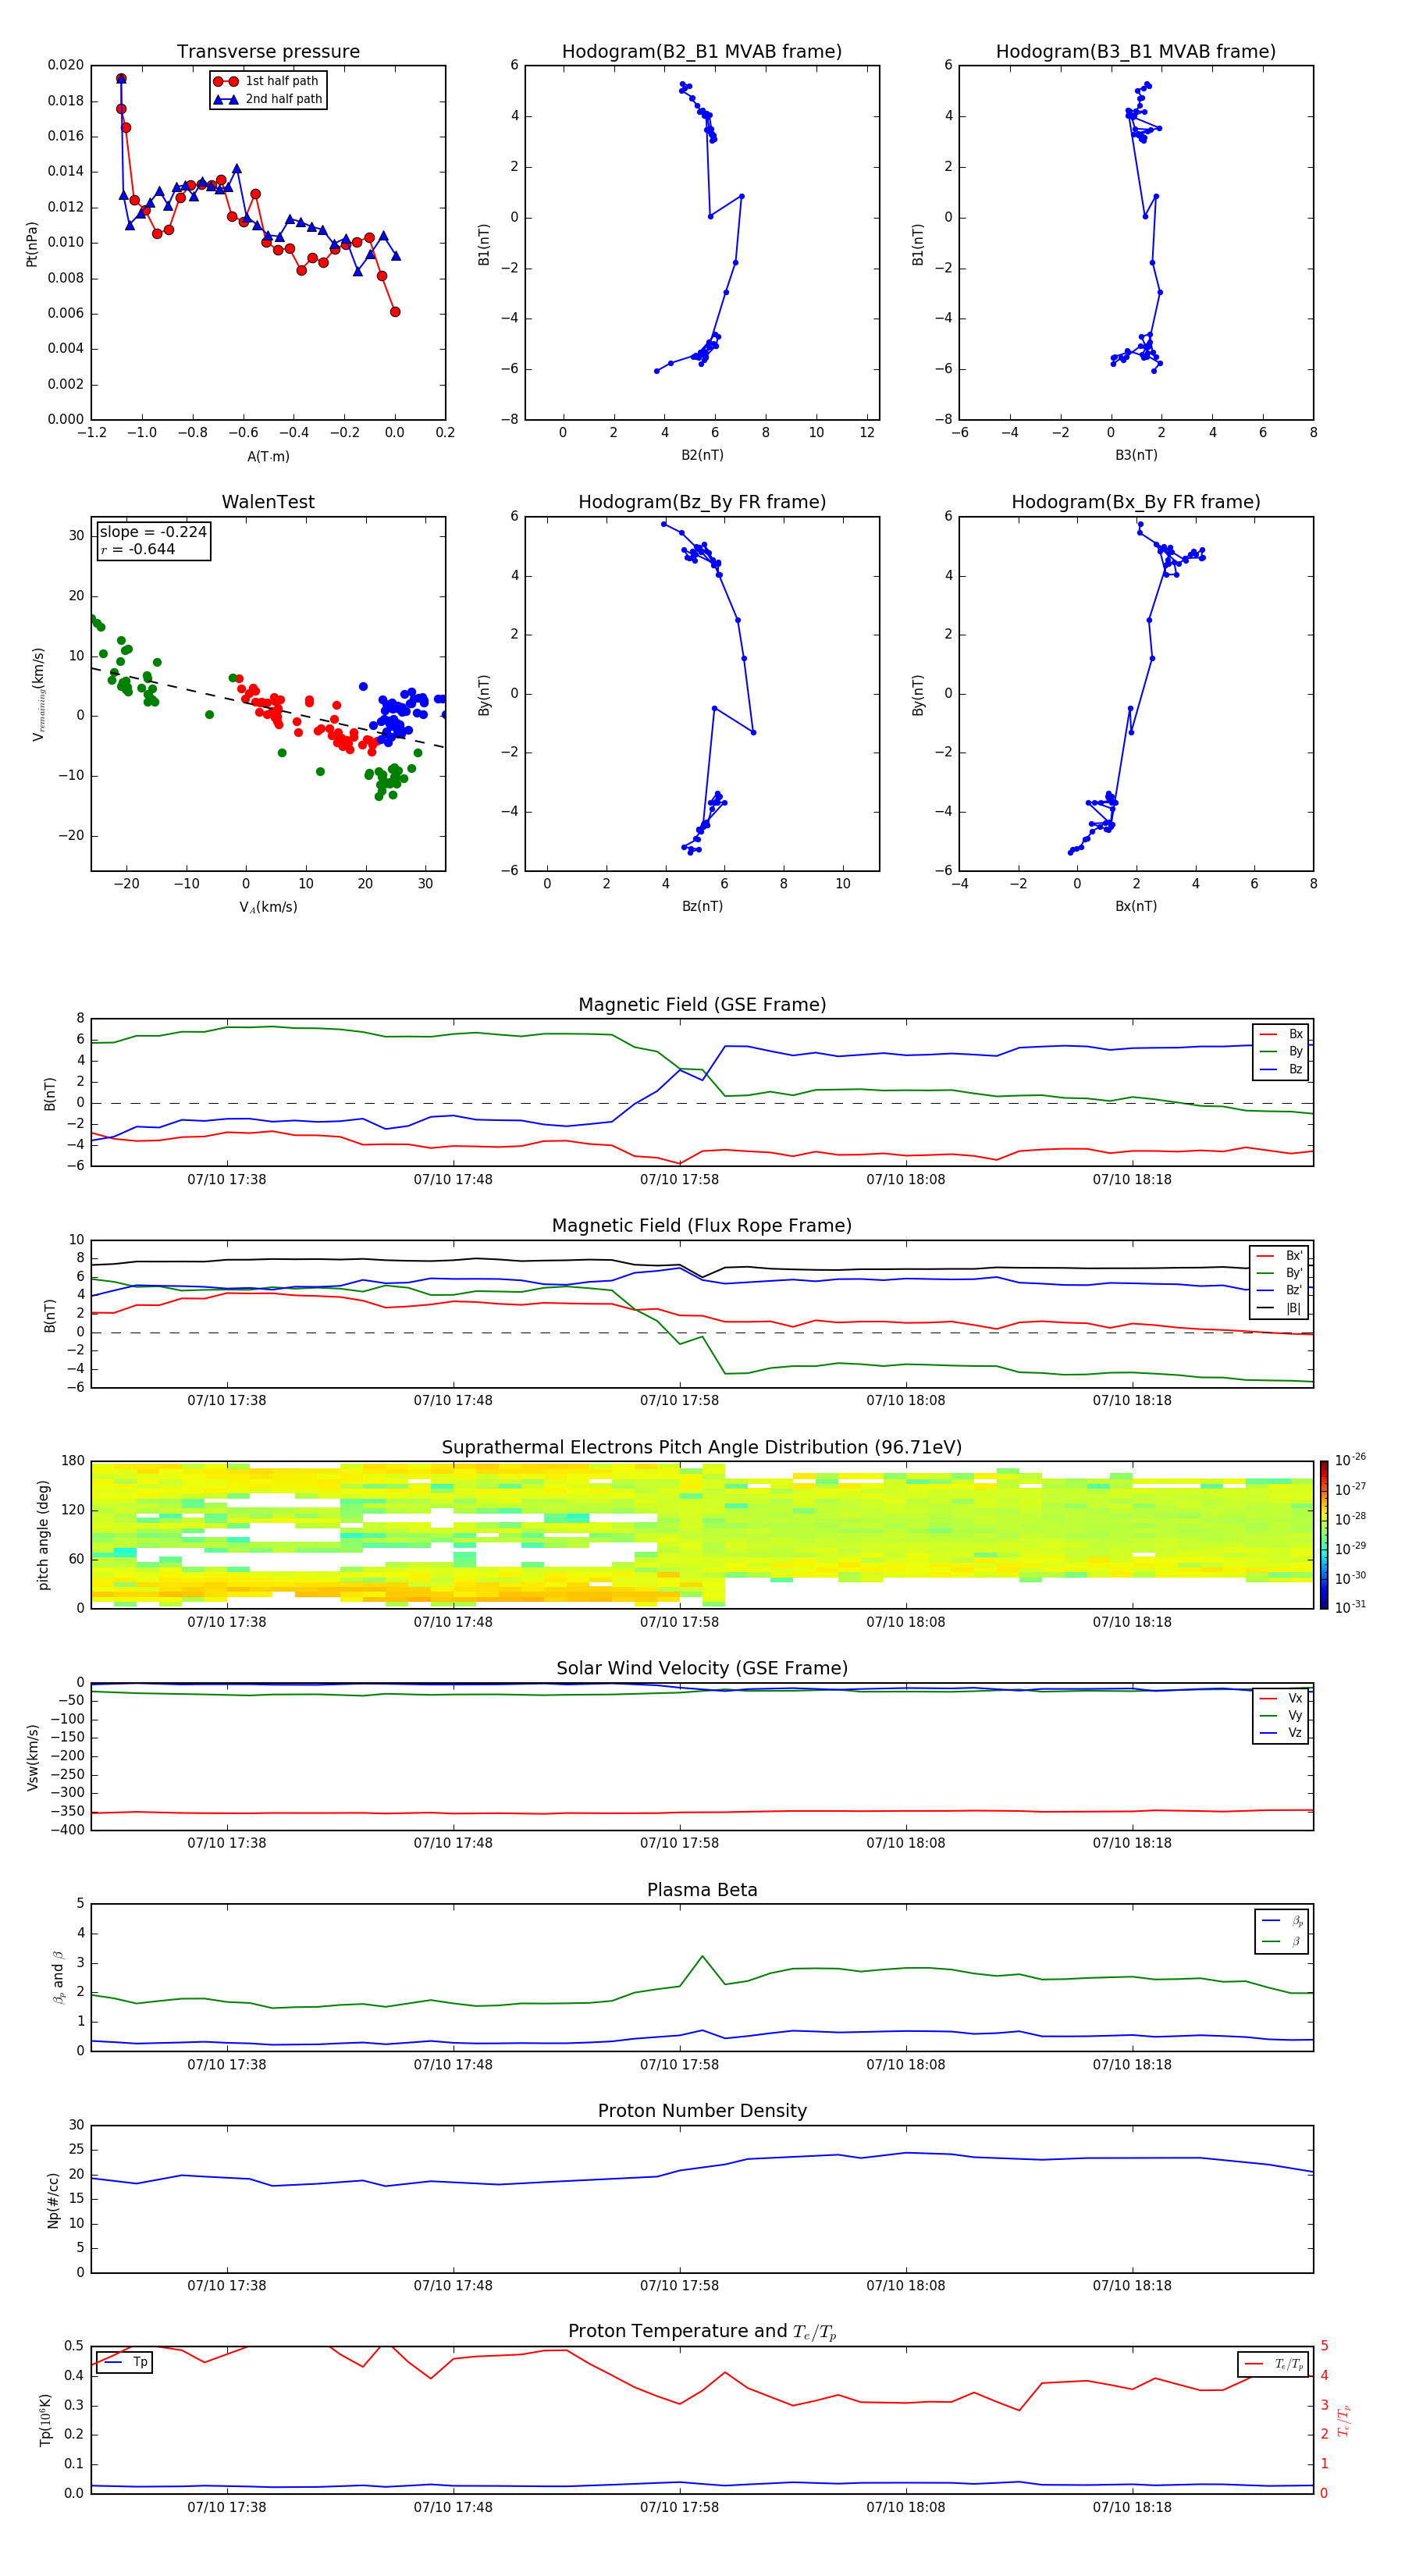1405x2576 pixels.
Task: Click the colorbar's 10^-31 tick label
Action: pyautogui.click(x=1350, y=1607)
